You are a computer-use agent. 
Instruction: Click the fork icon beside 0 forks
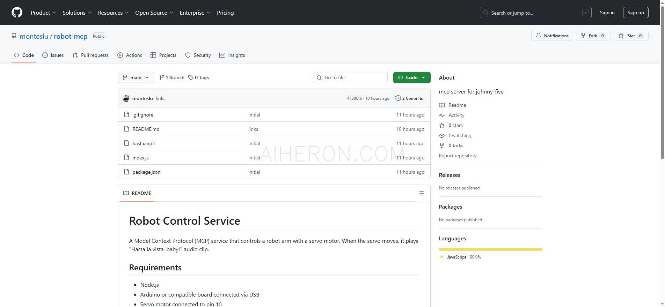[x=442, y=145]
